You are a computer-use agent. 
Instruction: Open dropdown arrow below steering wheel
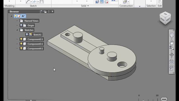click(x=171, y=39)
